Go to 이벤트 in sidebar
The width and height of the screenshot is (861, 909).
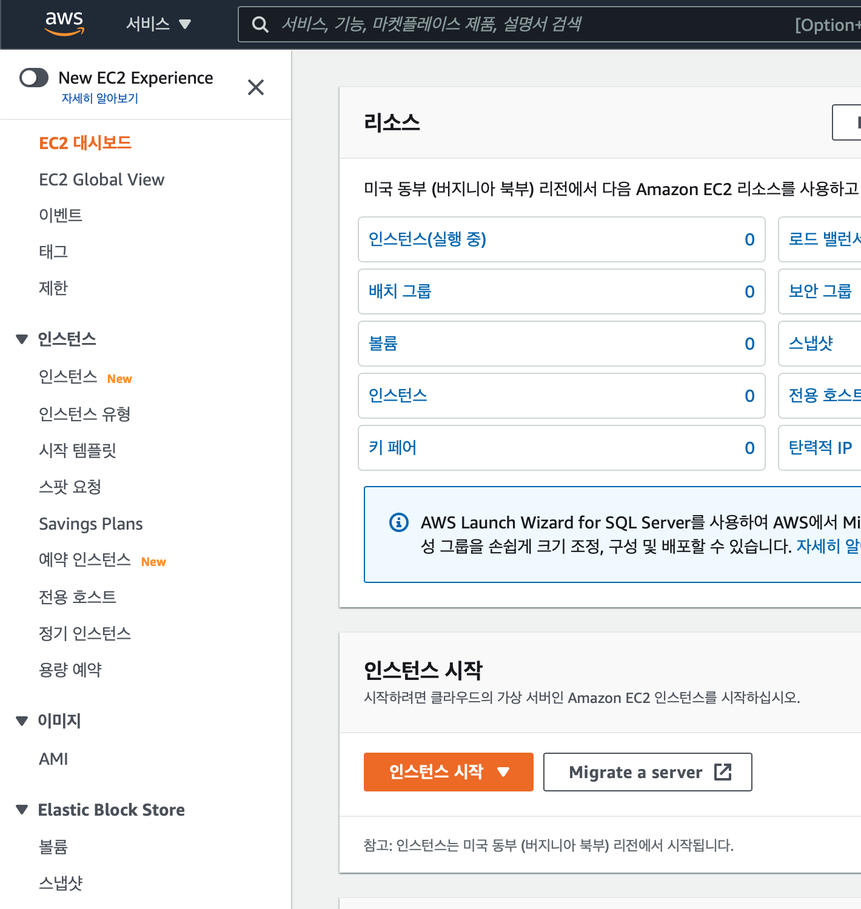click(x=61, y=215)
